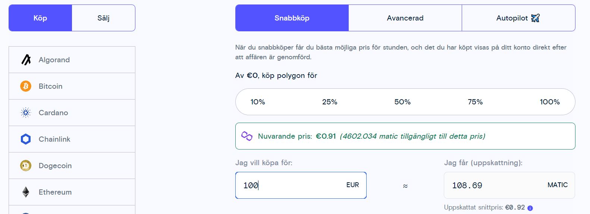Select 100% of balance

tap(550, 102)
